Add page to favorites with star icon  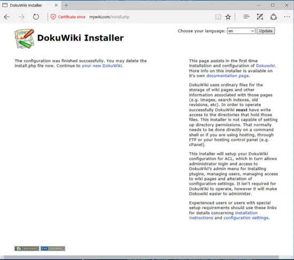point(228,17)
